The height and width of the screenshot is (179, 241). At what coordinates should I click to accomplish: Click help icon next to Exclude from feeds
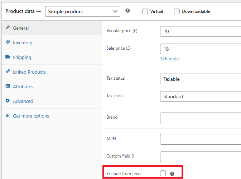click(x=172, y=174)
